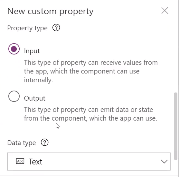This screenshot has height=177, width=179.
Task: Open the Data type Text dropdown
Action: pyautogui.click(x=89, y=162)
